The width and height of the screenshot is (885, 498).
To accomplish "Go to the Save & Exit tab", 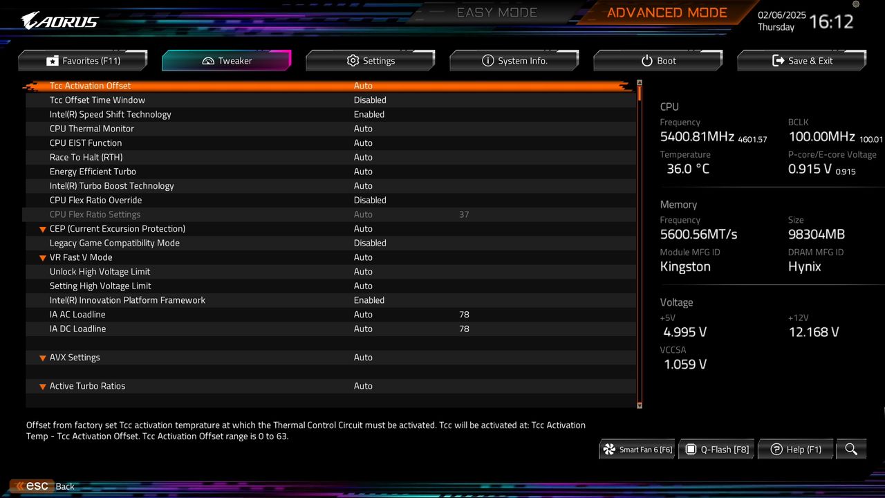I will [x=802, y=61].
